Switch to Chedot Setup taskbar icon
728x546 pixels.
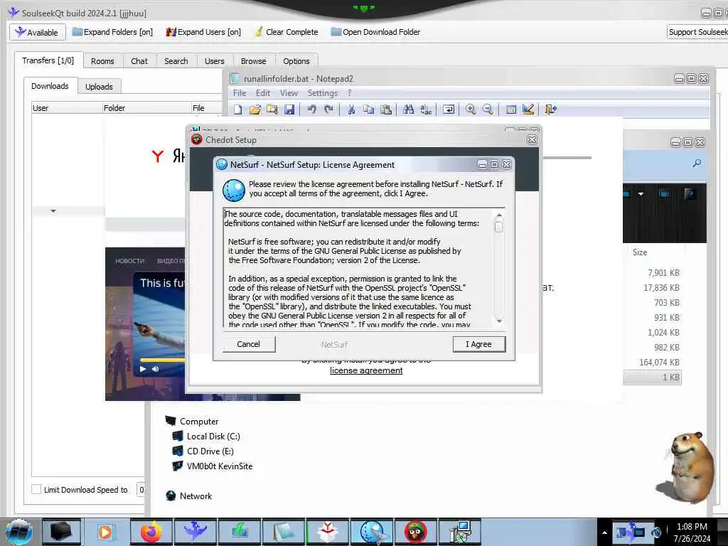416,532
